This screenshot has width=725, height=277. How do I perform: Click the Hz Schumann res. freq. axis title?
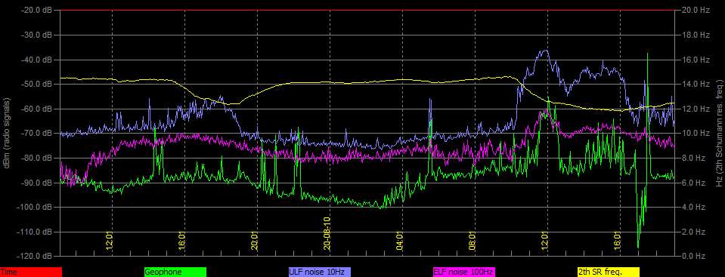pos(720,133)
